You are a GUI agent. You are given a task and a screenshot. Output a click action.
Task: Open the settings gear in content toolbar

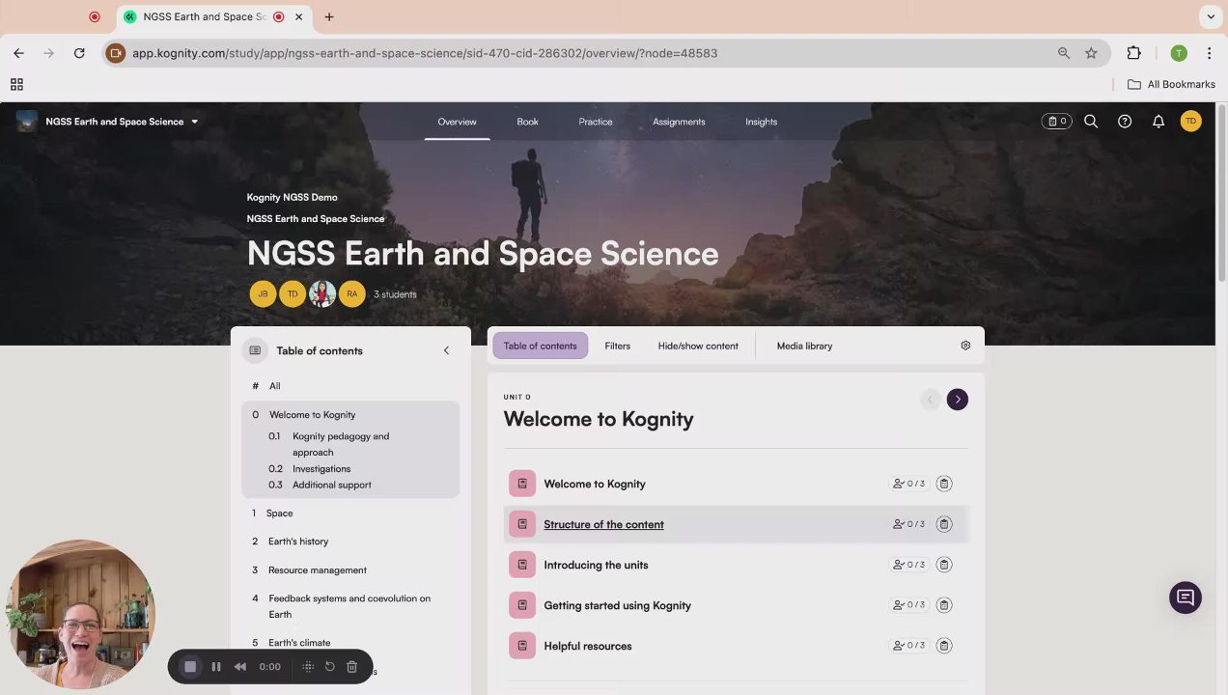[x=965, y=346]
